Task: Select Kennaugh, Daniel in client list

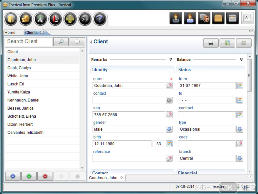Action: pyautogui.click(x=42, y=100)
